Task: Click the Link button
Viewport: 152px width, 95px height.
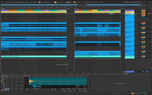Action: tap(7, 2)
